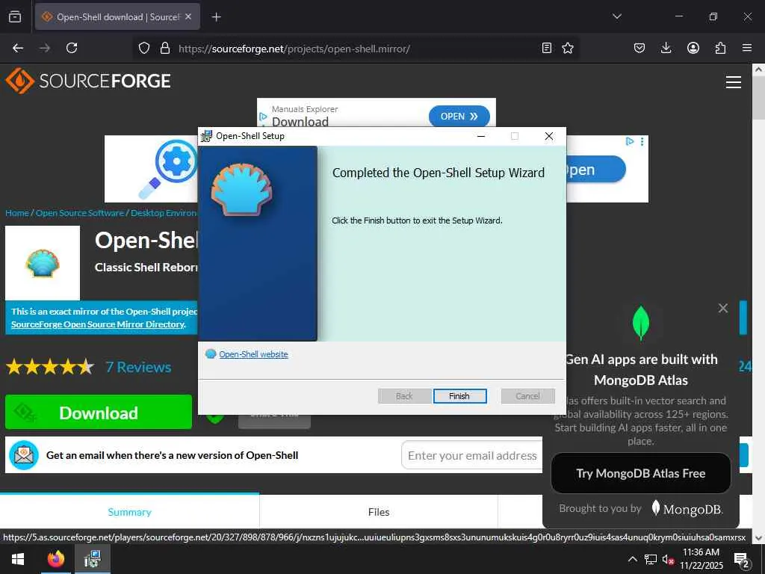Open ad options three-dot menu
The image size is (765, 574).
pos(642,141)
